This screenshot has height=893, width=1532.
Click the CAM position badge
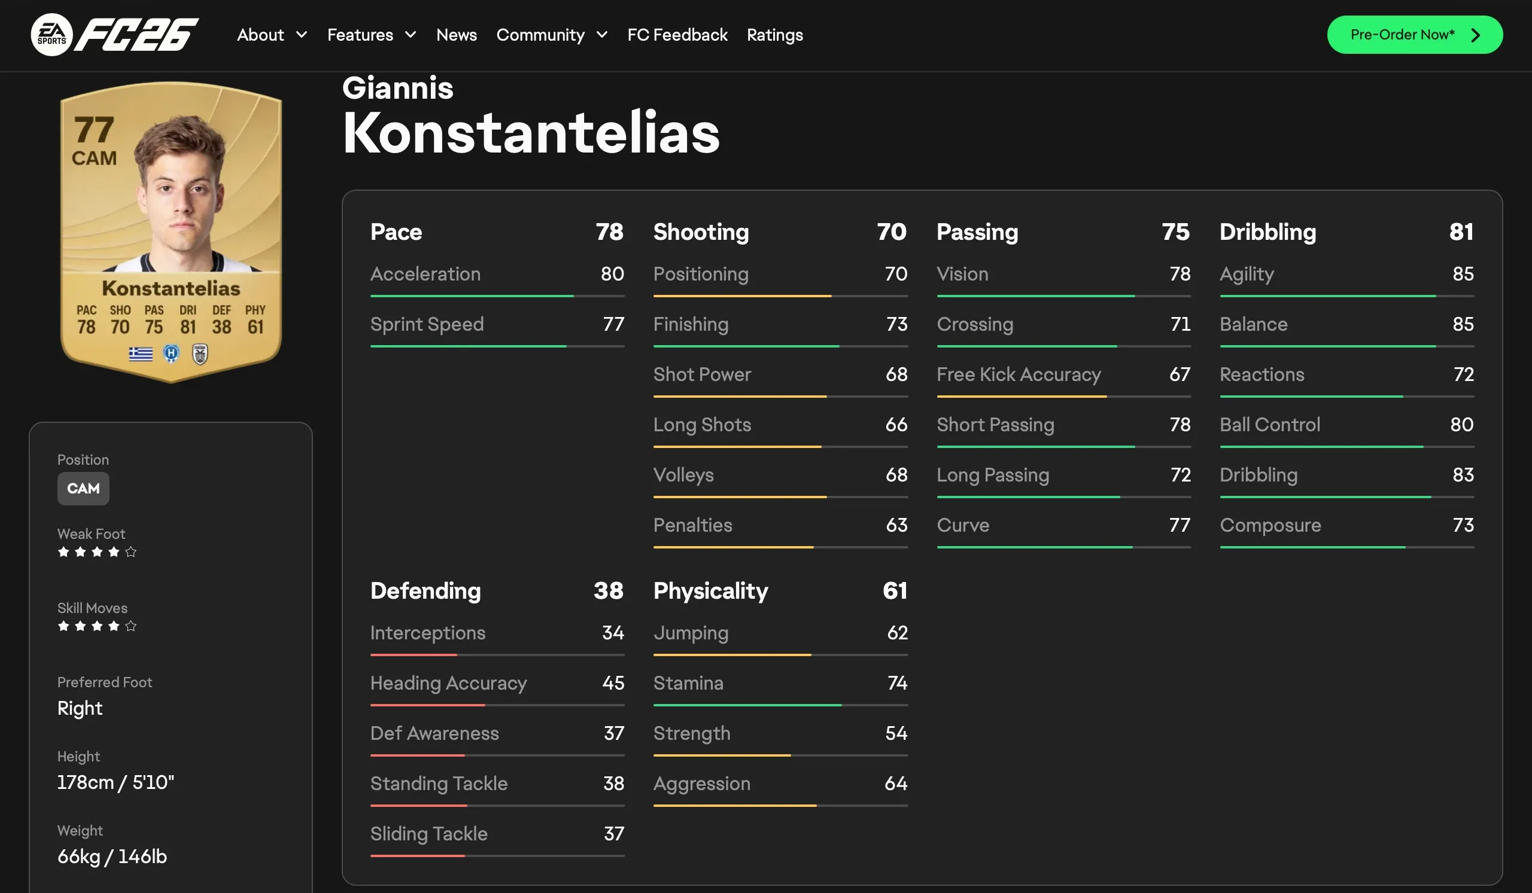point(83,489)
